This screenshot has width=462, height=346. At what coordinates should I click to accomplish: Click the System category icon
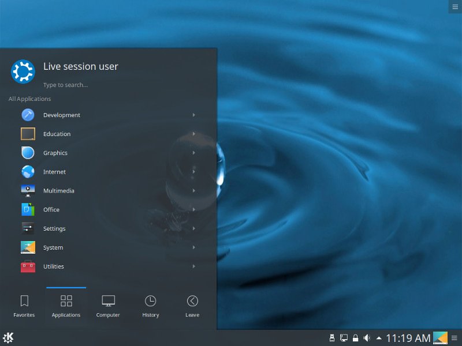[x=28, y=247]
